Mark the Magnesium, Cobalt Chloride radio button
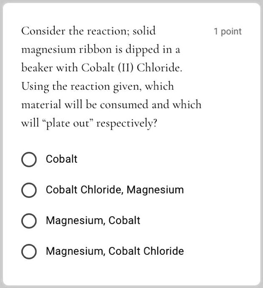 tap(29, 251)
